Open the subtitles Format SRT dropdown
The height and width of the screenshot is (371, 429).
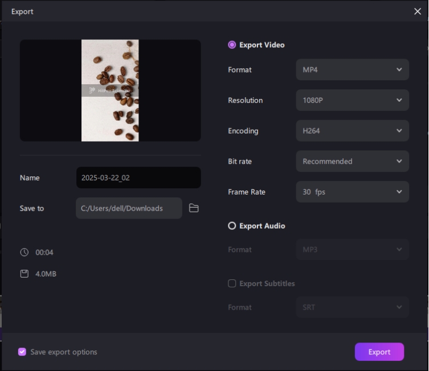[352, 307]
